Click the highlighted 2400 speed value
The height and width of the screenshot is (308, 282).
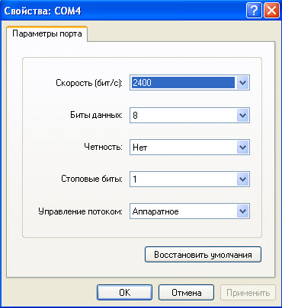click(x=183, y=83)
